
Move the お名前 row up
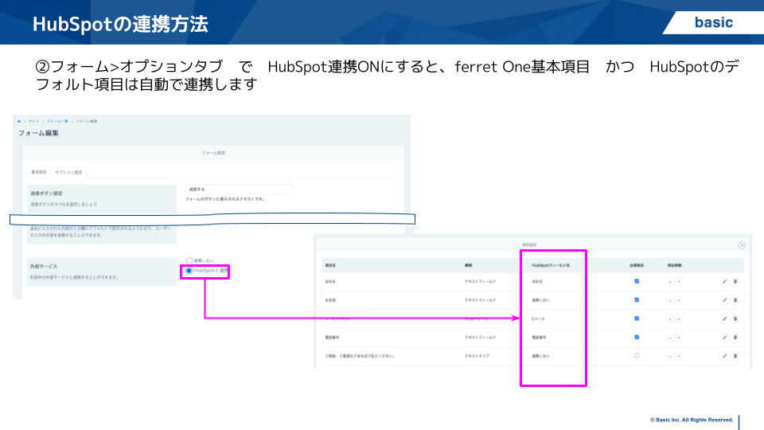(x=670, y=300)
